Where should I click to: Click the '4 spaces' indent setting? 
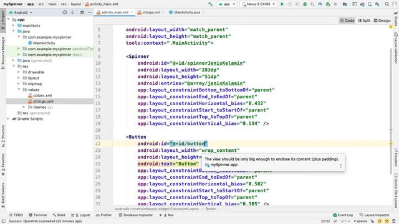click(360, 222)
